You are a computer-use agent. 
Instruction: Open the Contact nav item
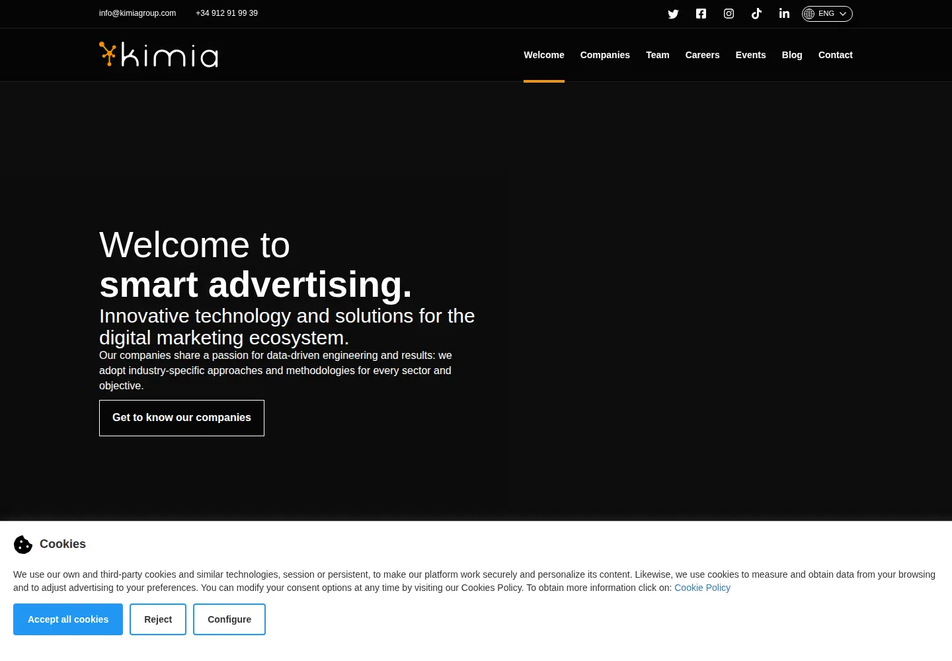point(836,55)
